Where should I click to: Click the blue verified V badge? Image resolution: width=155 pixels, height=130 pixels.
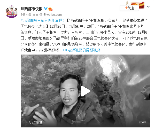pyautogui.click(x=45, y=9)
